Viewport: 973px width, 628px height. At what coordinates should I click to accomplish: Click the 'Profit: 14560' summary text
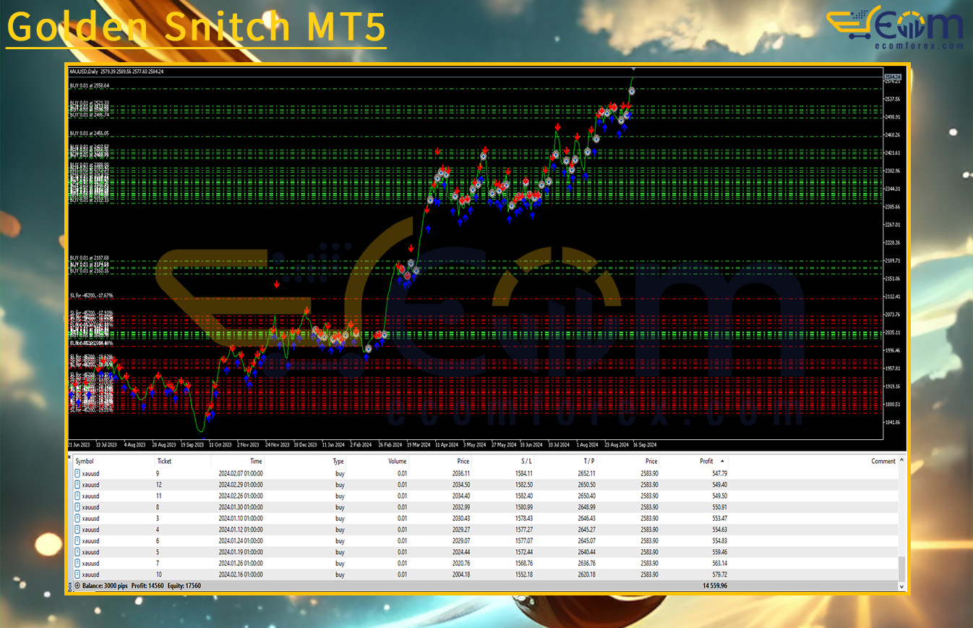tap(149, 585)
